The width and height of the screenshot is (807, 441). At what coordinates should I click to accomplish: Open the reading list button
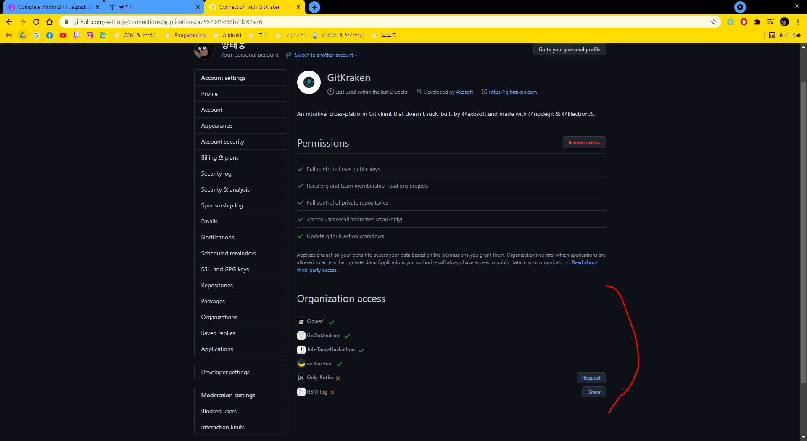point(785,35)
